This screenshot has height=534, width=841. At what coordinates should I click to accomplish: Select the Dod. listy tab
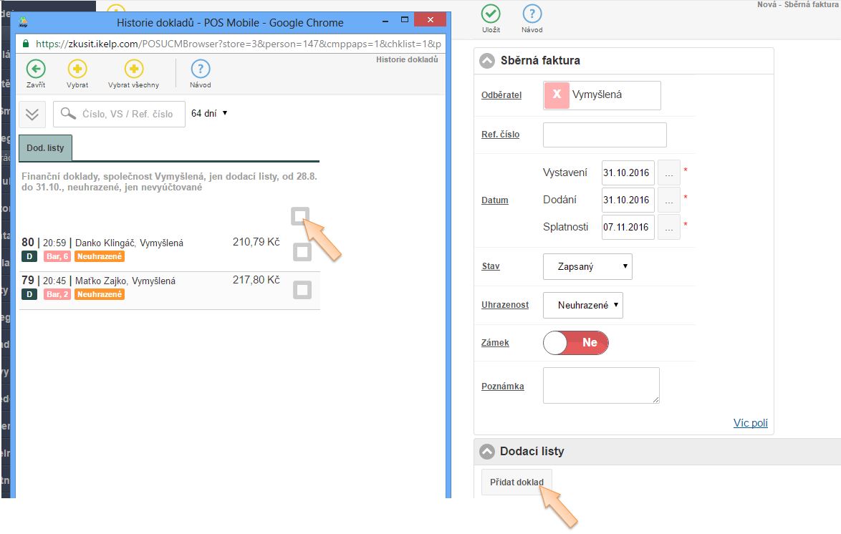(45, 148)
